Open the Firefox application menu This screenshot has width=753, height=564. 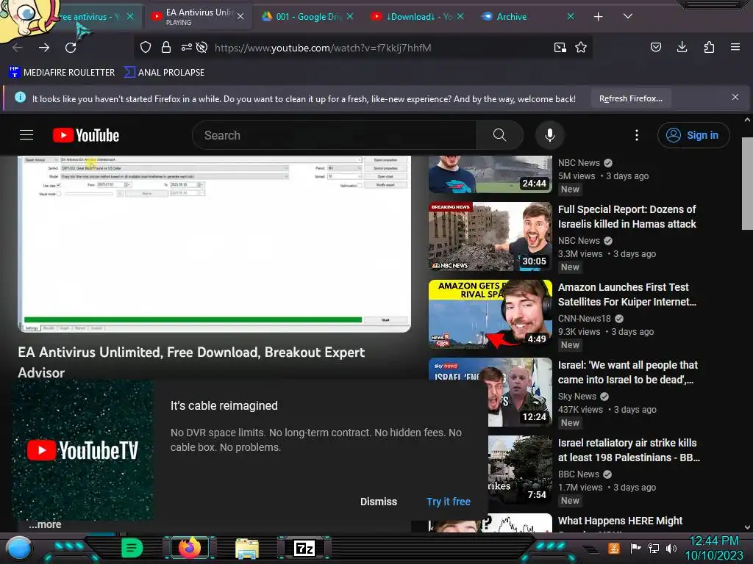(735, 47)
